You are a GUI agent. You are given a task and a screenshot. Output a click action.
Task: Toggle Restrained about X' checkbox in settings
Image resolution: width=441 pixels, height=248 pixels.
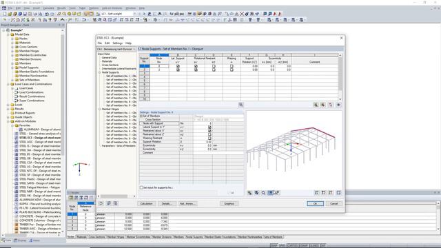point(209,131)
